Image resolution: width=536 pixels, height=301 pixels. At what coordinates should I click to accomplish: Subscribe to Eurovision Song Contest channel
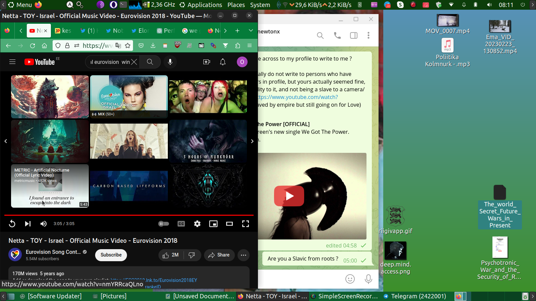click(111, 255)
